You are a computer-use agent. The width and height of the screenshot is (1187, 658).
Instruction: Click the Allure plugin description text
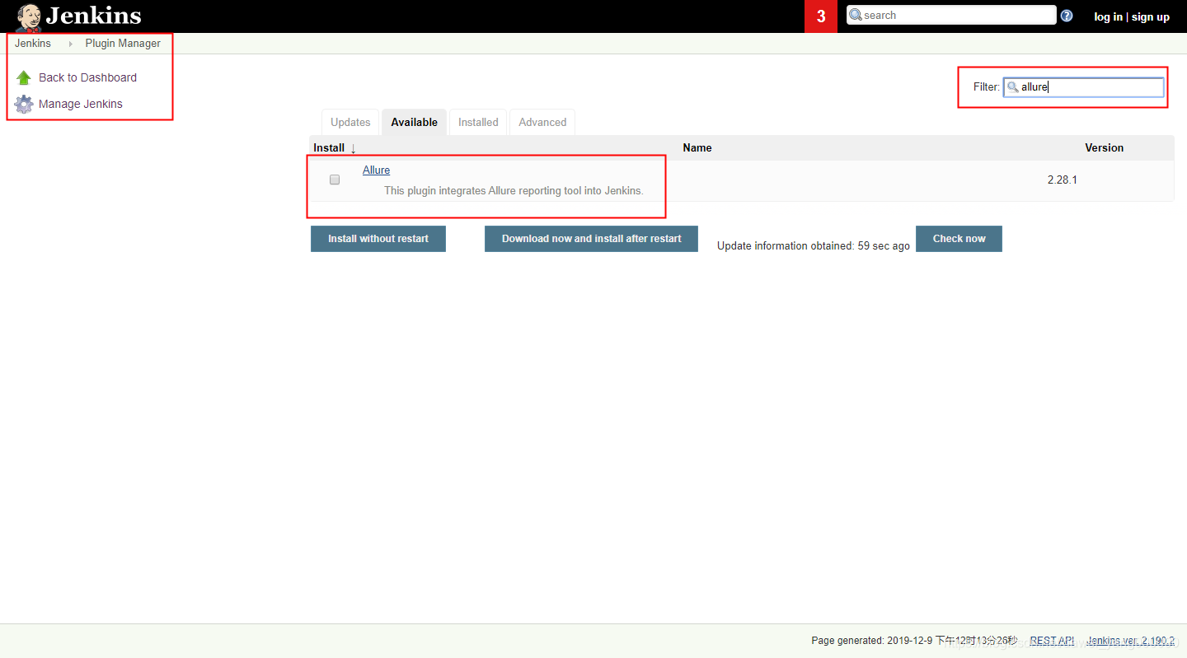(x=514, y=190)
